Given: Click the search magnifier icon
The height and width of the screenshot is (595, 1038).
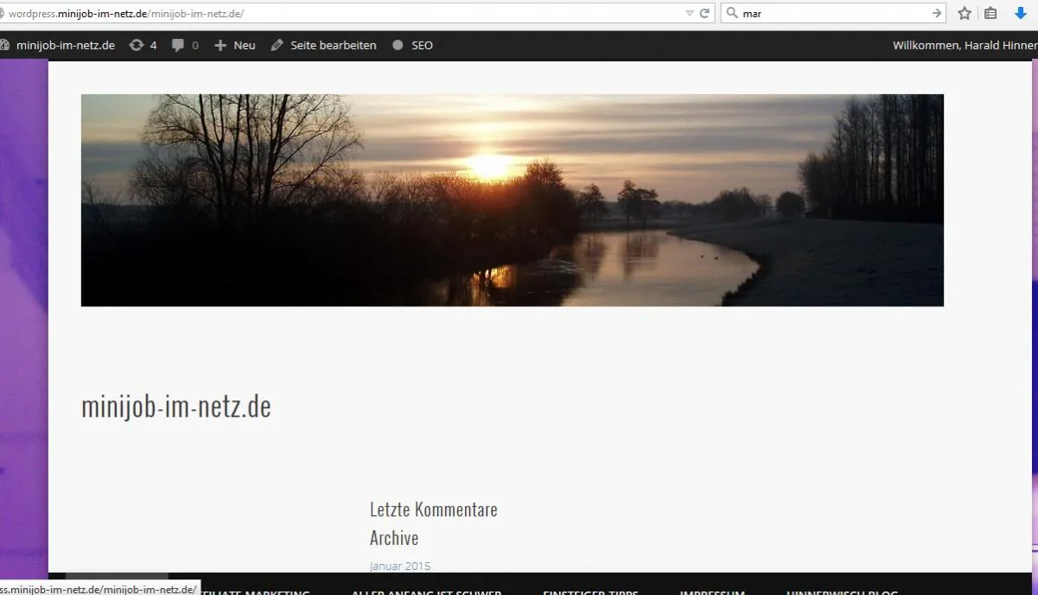Looking at the screenshot, I should click(731, 13).
